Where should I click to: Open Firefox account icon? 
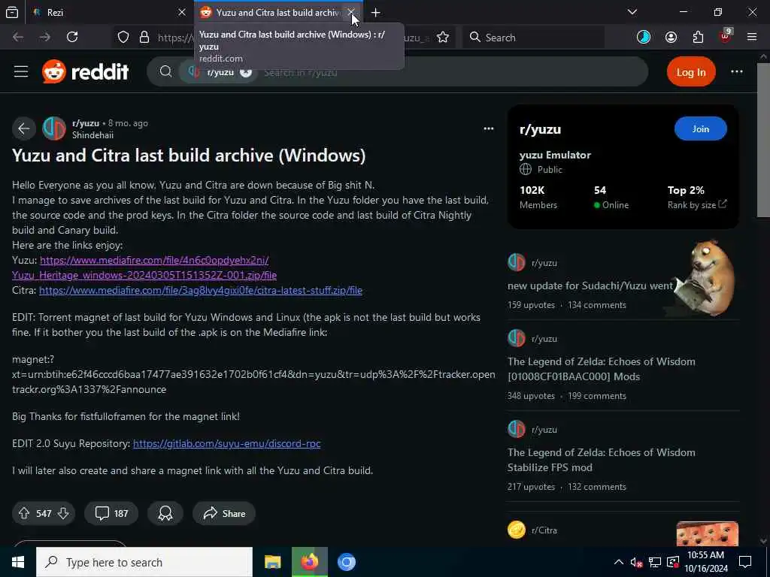(671, 38)
